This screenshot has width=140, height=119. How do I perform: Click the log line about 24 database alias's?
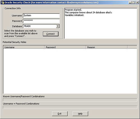pyautogui.click(x=88, y=13)
